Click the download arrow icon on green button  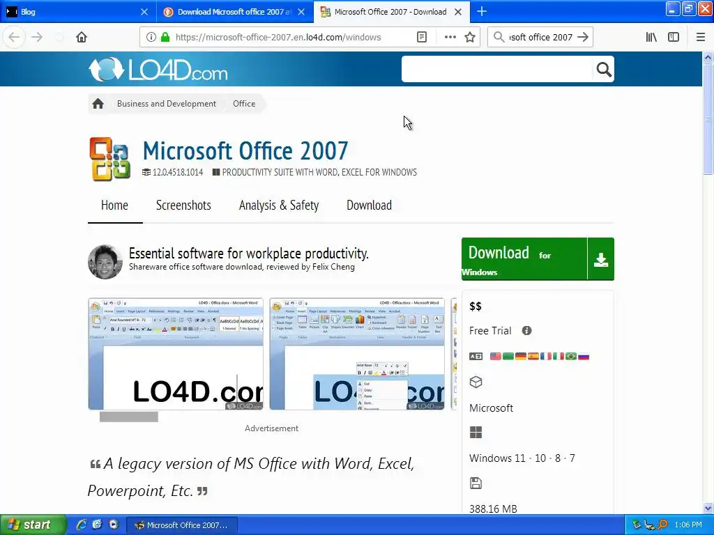(x=600, y=259)
